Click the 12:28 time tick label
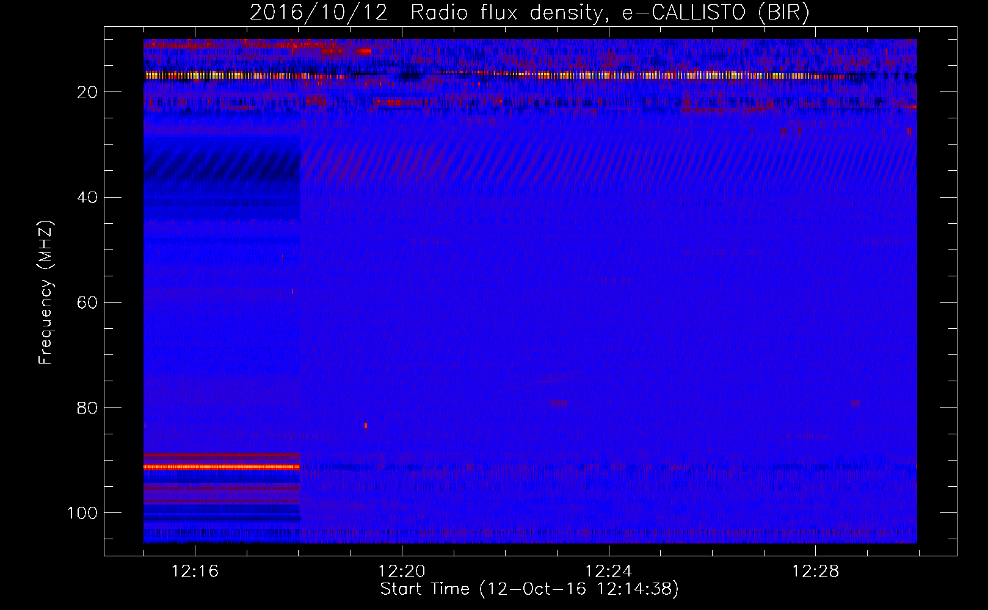 click(816, 572)
